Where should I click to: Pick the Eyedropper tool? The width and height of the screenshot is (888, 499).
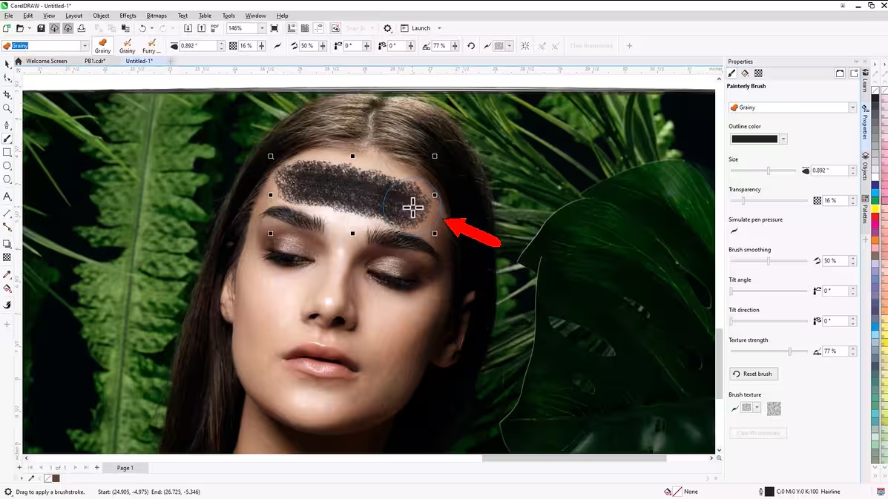pos(7,274)
